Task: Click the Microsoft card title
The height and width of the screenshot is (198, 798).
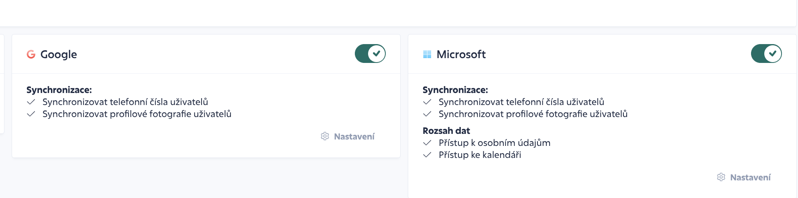Action: point(461,54)
